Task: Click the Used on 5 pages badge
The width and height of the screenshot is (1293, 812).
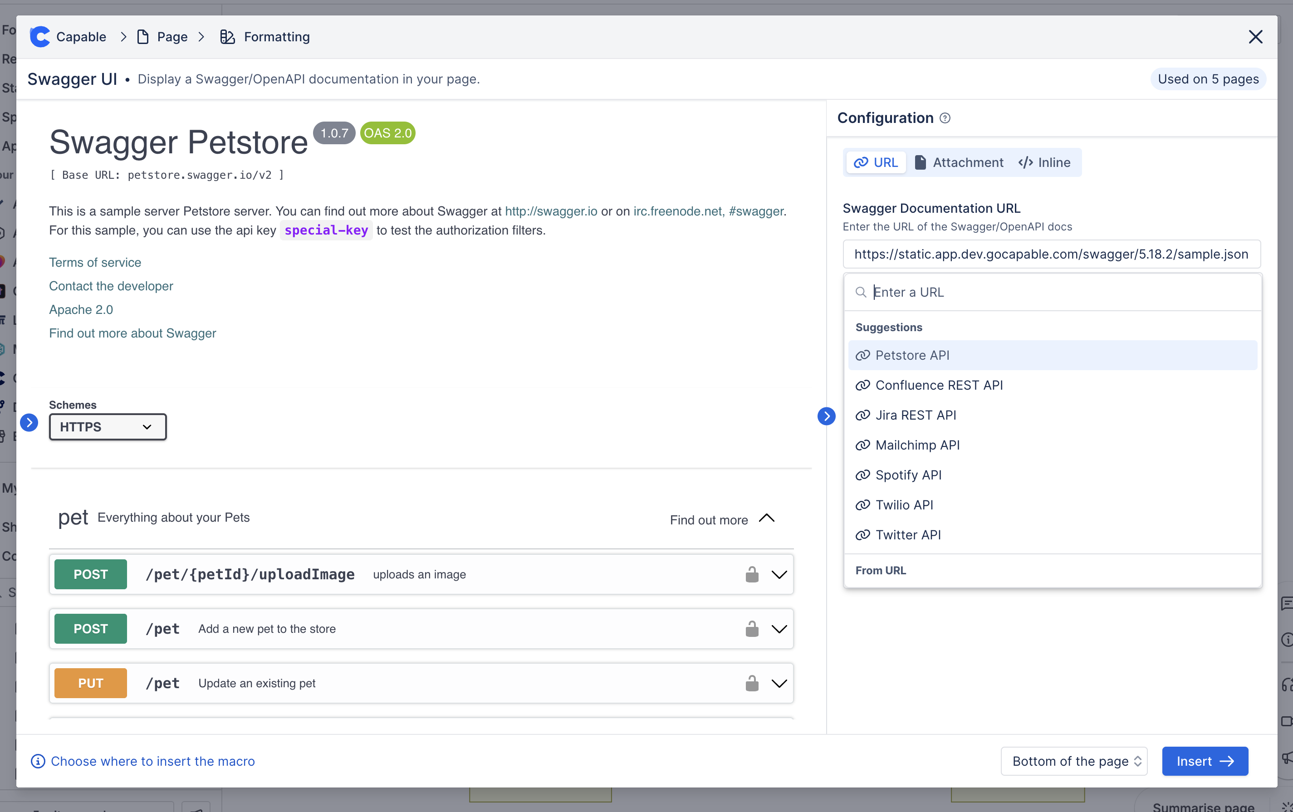Action: [x=1208, y=79]
